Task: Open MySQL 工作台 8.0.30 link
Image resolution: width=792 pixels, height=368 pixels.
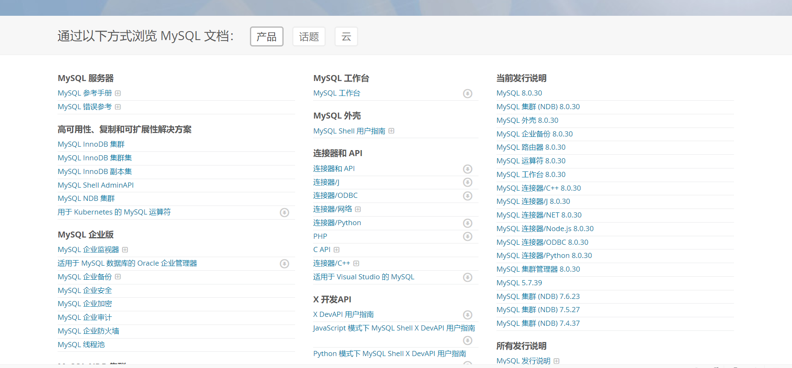Action: [531, 174]
